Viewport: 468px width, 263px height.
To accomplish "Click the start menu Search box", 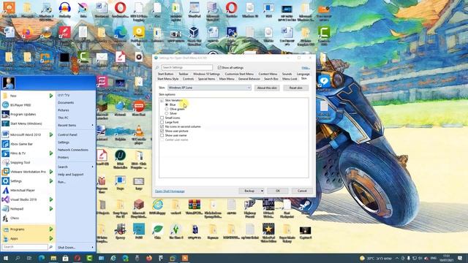I will [x=25, y=247].
